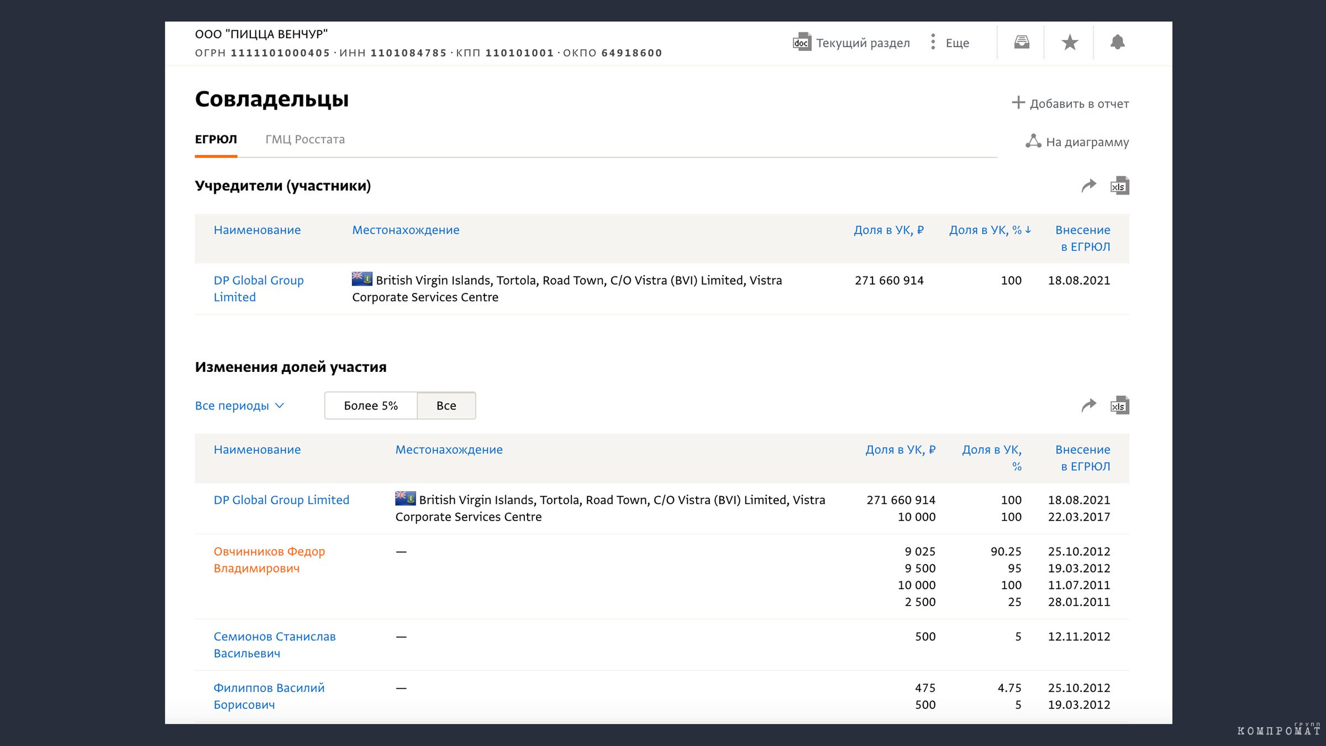The height and width of the screenshot is (746, 1326).
Task: Open Филиппов Василий Борисович profile
Action: pos(269,696)
